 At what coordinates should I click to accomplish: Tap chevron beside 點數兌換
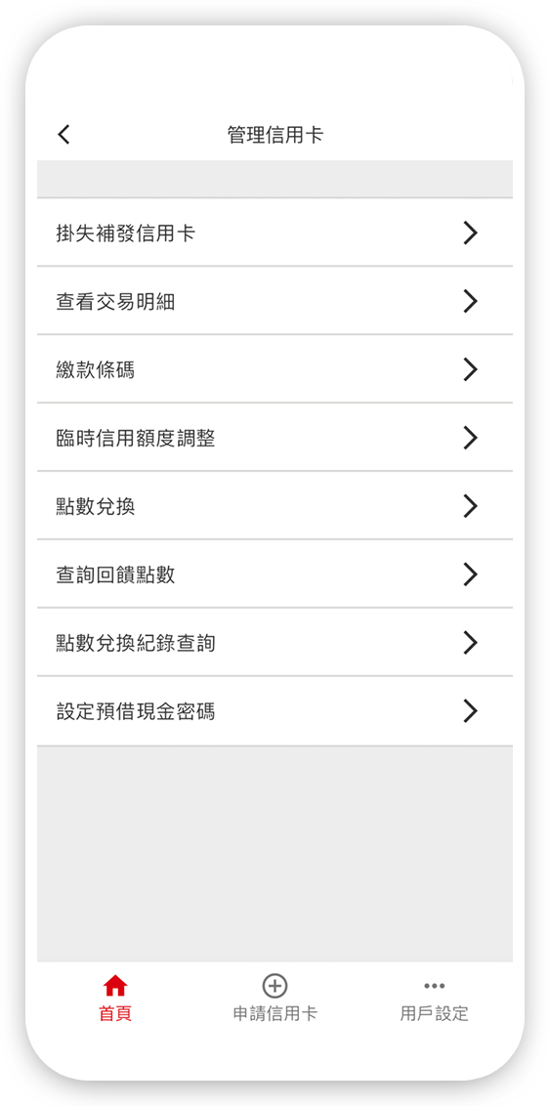pyautogui.click(x=471, y=506)
